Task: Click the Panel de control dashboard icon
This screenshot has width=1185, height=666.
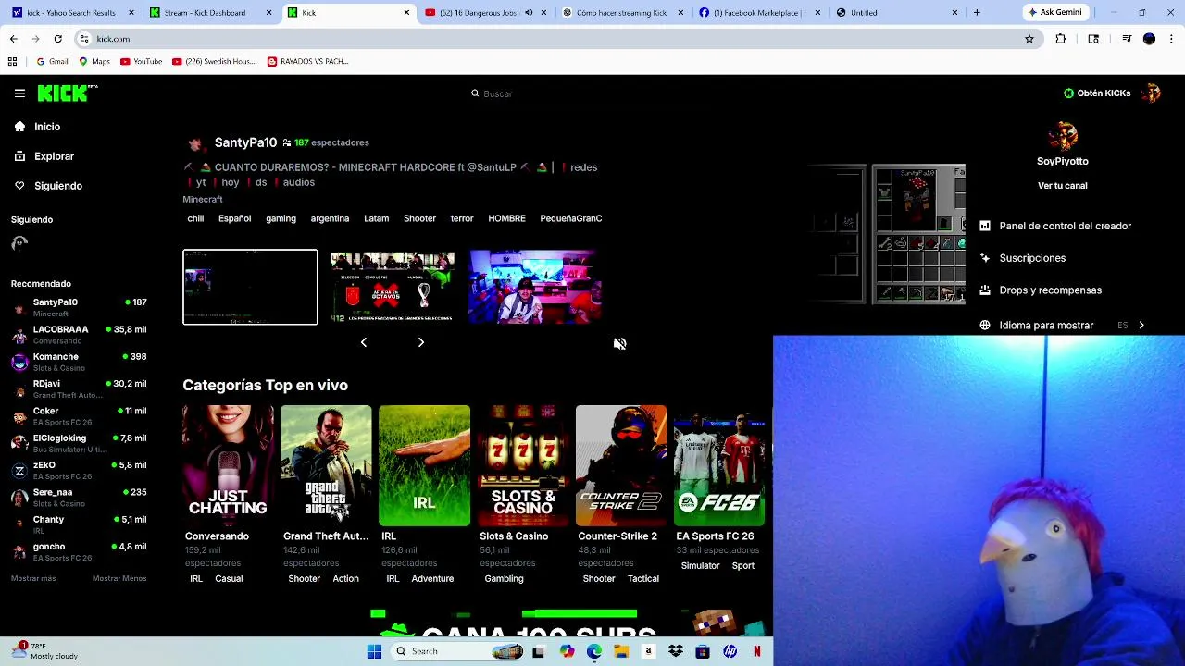Action: point(985,226)
